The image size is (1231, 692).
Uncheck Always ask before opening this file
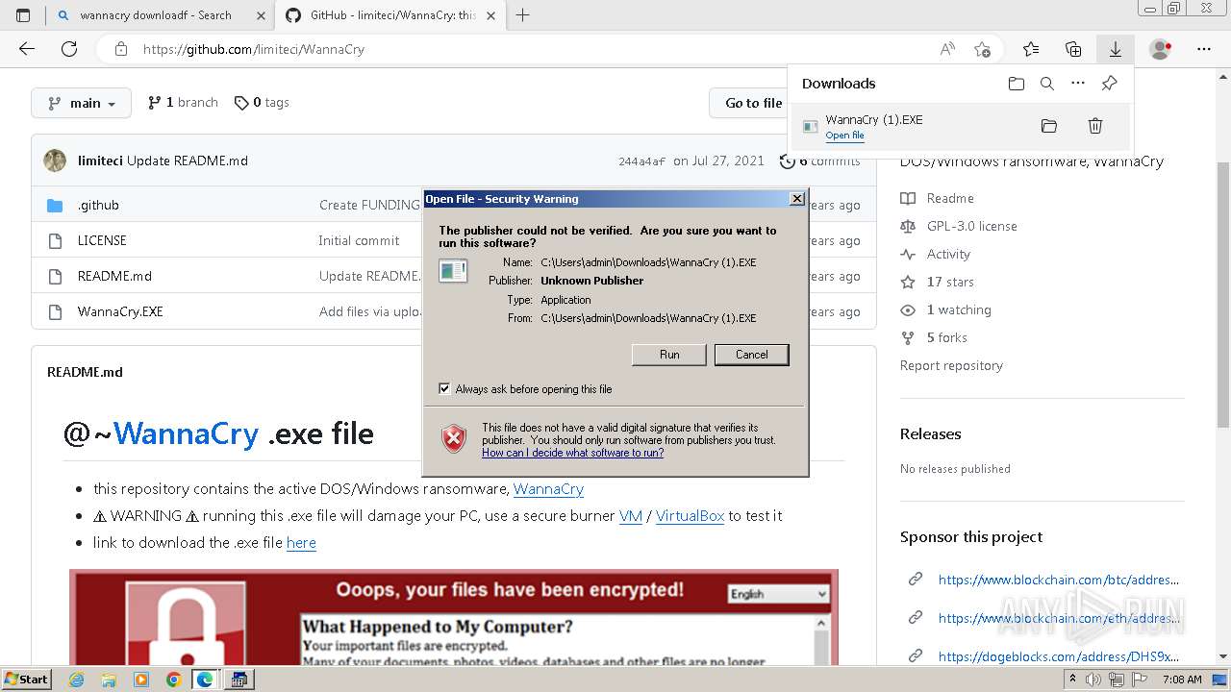pos(444,388)
